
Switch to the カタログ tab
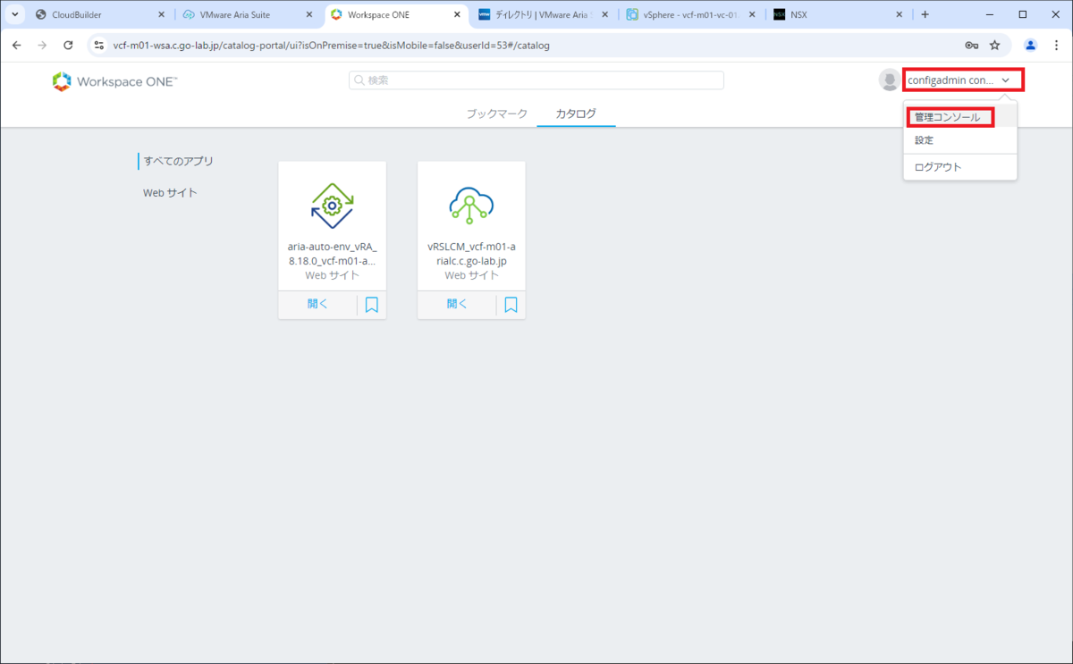[x=576, y=113]
